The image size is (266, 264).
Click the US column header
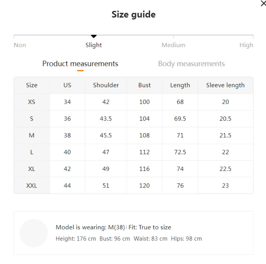(67, 85)
